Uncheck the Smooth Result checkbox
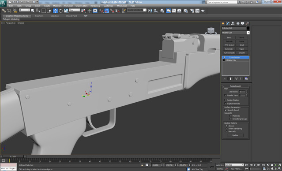The height and width of the screenshot is (171, 282). point(226,110)
